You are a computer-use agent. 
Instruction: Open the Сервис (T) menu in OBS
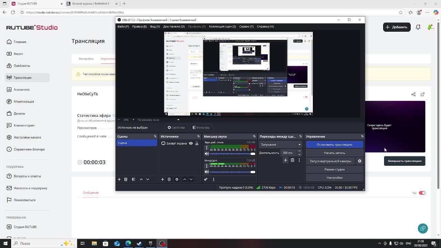[x=246, y=27]
